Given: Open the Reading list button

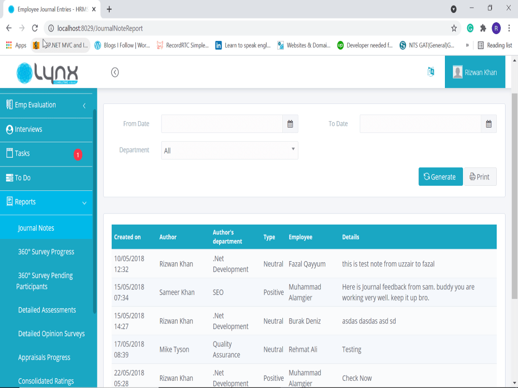Looking at the screenshot, I should [495, 45].
